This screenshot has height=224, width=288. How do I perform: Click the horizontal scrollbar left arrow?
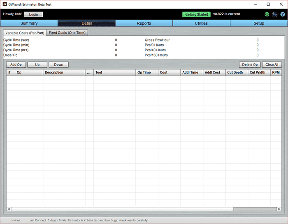click(x=9, y=209)
